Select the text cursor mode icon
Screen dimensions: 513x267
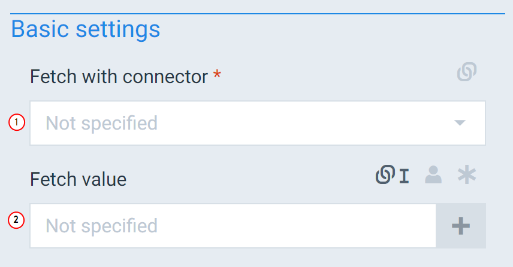pyautogui.click(x=405, y=176)
